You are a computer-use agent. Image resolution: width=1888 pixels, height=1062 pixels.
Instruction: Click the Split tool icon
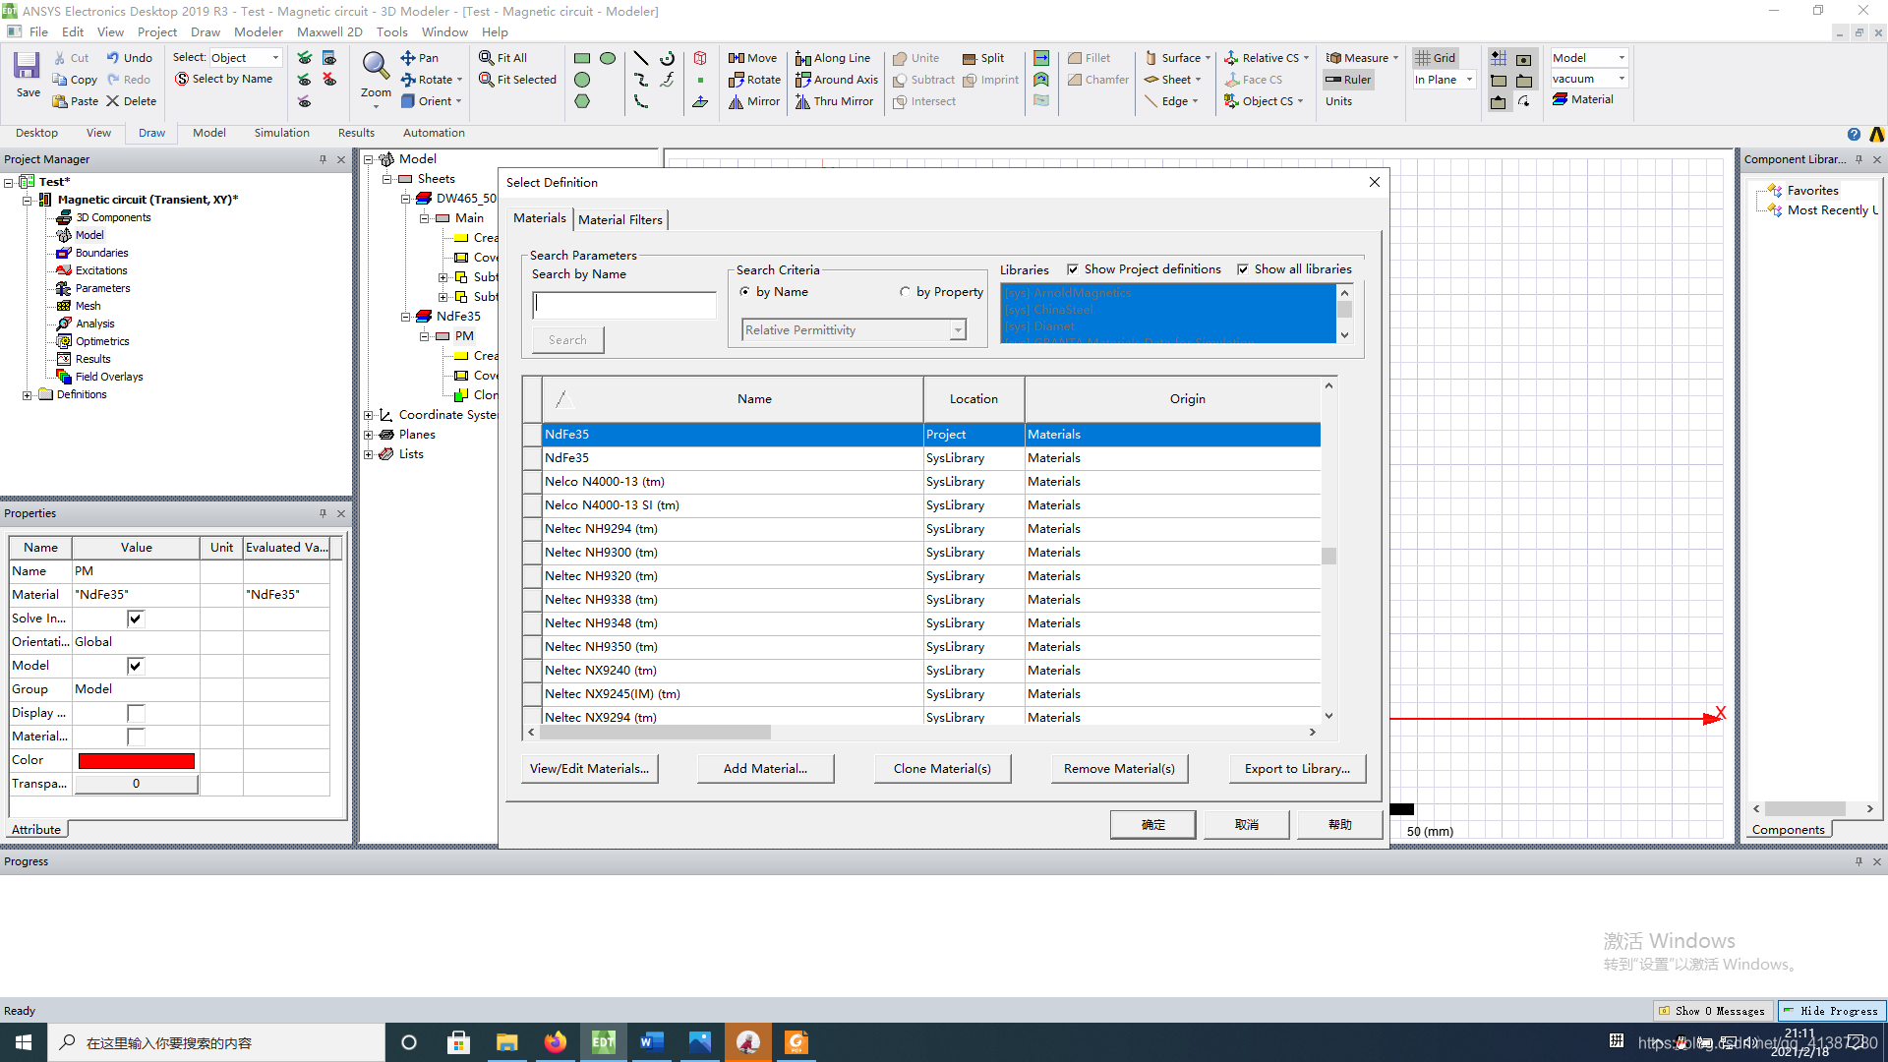970,58
